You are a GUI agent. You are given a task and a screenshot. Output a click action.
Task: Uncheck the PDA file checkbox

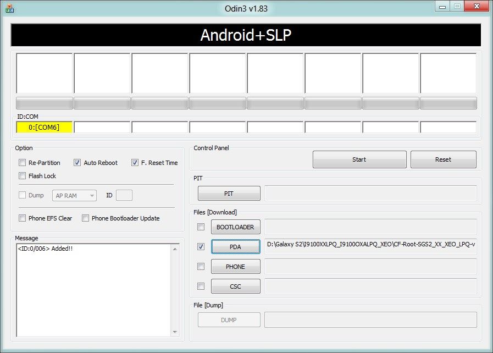201,246
